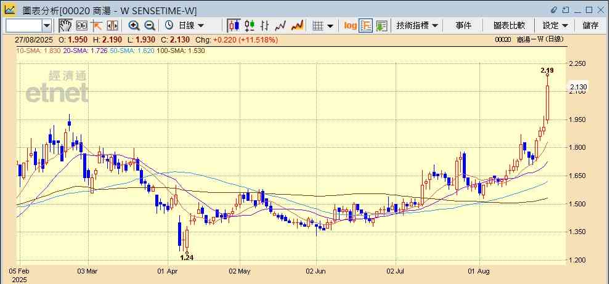The width and height of the screenshot is (610, 284).
Task: Click the 01 Apr date axis label
Action: click(x=168, y=270)
